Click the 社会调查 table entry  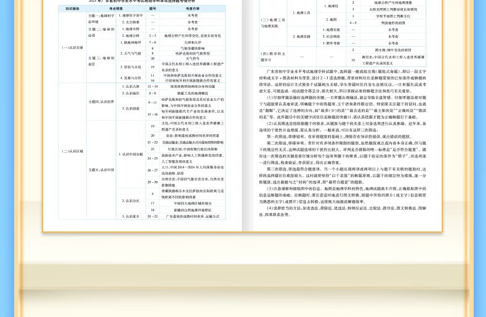[332, 36]
